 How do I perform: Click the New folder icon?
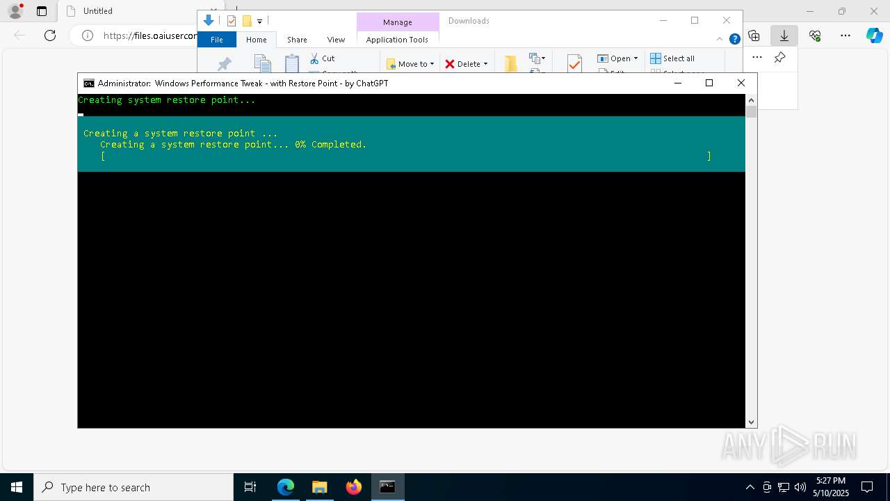(x=511, y=64)
